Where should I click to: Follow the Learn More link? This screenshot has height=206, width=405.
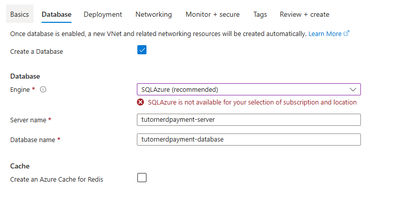coord(325,33)
